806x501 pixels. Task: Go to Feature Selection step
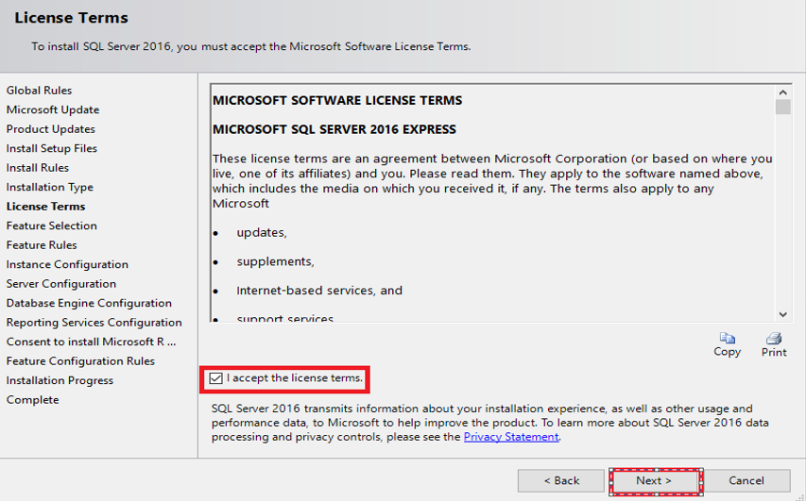52,225
